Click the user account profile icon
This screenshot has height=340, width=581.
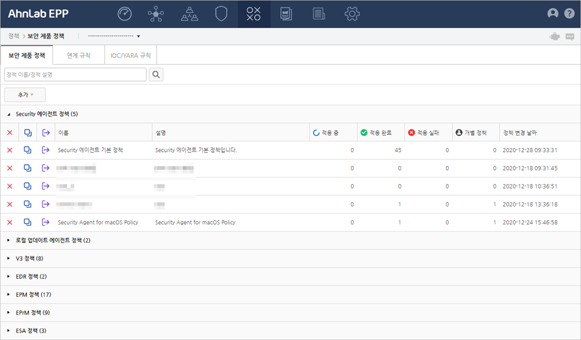pos(553,14)
